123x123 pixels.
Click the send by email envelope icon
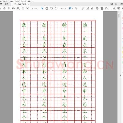pos(119,8)
